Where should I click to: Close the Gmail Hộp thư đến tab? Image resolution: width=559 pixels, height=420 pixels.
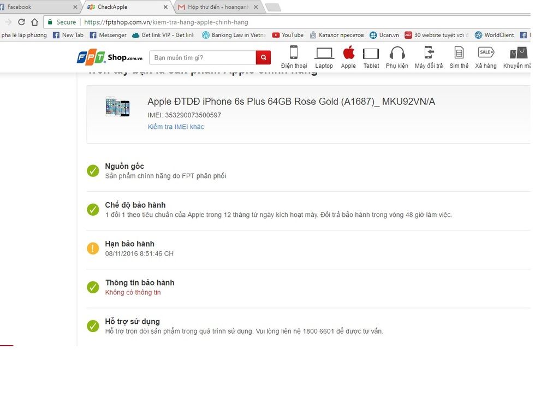(x=255, y=7)
